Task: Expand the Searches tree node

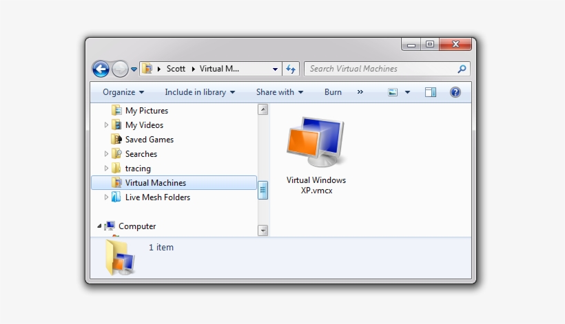Action: click(106, 154)
